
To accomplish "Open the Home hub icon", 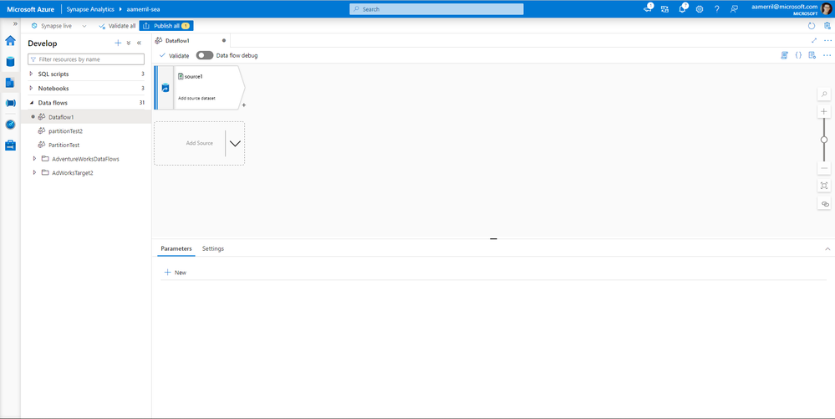I will (x=10, y=40).
